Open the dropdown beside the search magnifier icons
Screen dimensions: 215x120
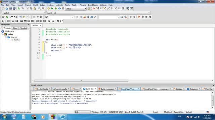coord(118,17)
